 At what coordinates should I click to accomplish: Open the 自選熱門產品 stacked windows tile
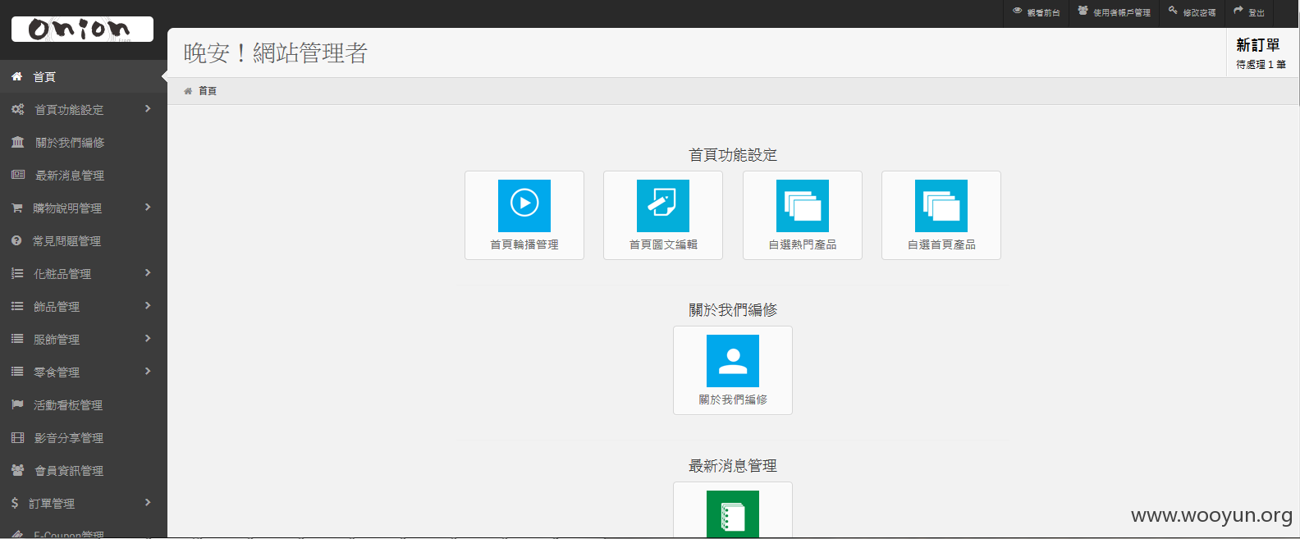tap(803, 215)
